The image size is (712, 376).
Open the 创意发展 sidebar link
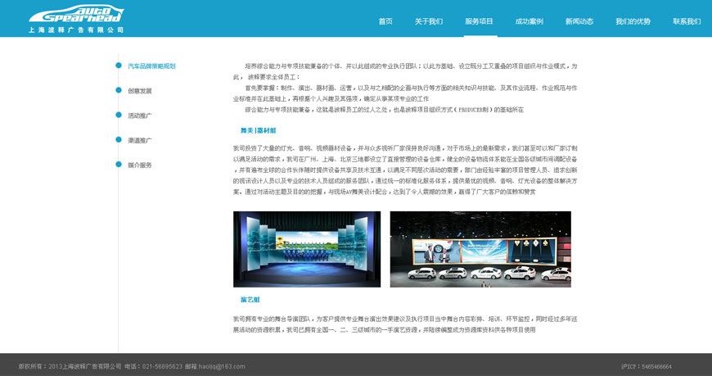pyautogui.click(x=140, y=91)
